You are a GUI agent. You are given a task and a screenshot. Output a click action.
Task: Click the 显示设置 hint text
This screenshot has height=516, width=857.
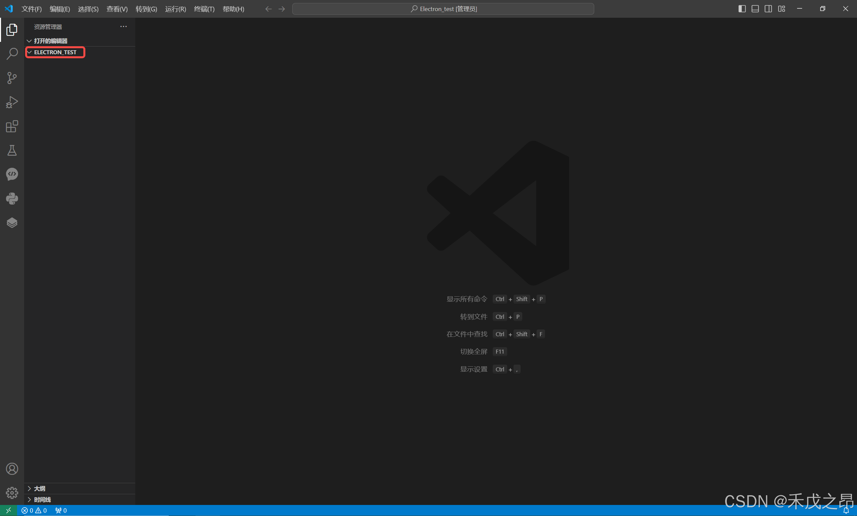pos(474,369)
